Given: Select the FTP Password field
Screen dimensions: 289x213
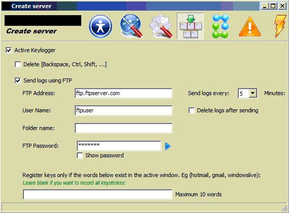Looking at the screenshot, I should click(119, 146).
